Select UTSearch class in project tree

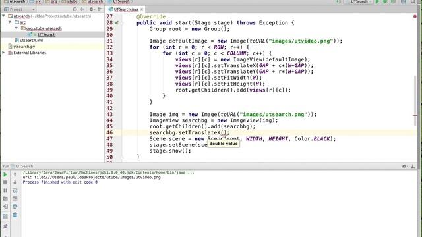47,34
